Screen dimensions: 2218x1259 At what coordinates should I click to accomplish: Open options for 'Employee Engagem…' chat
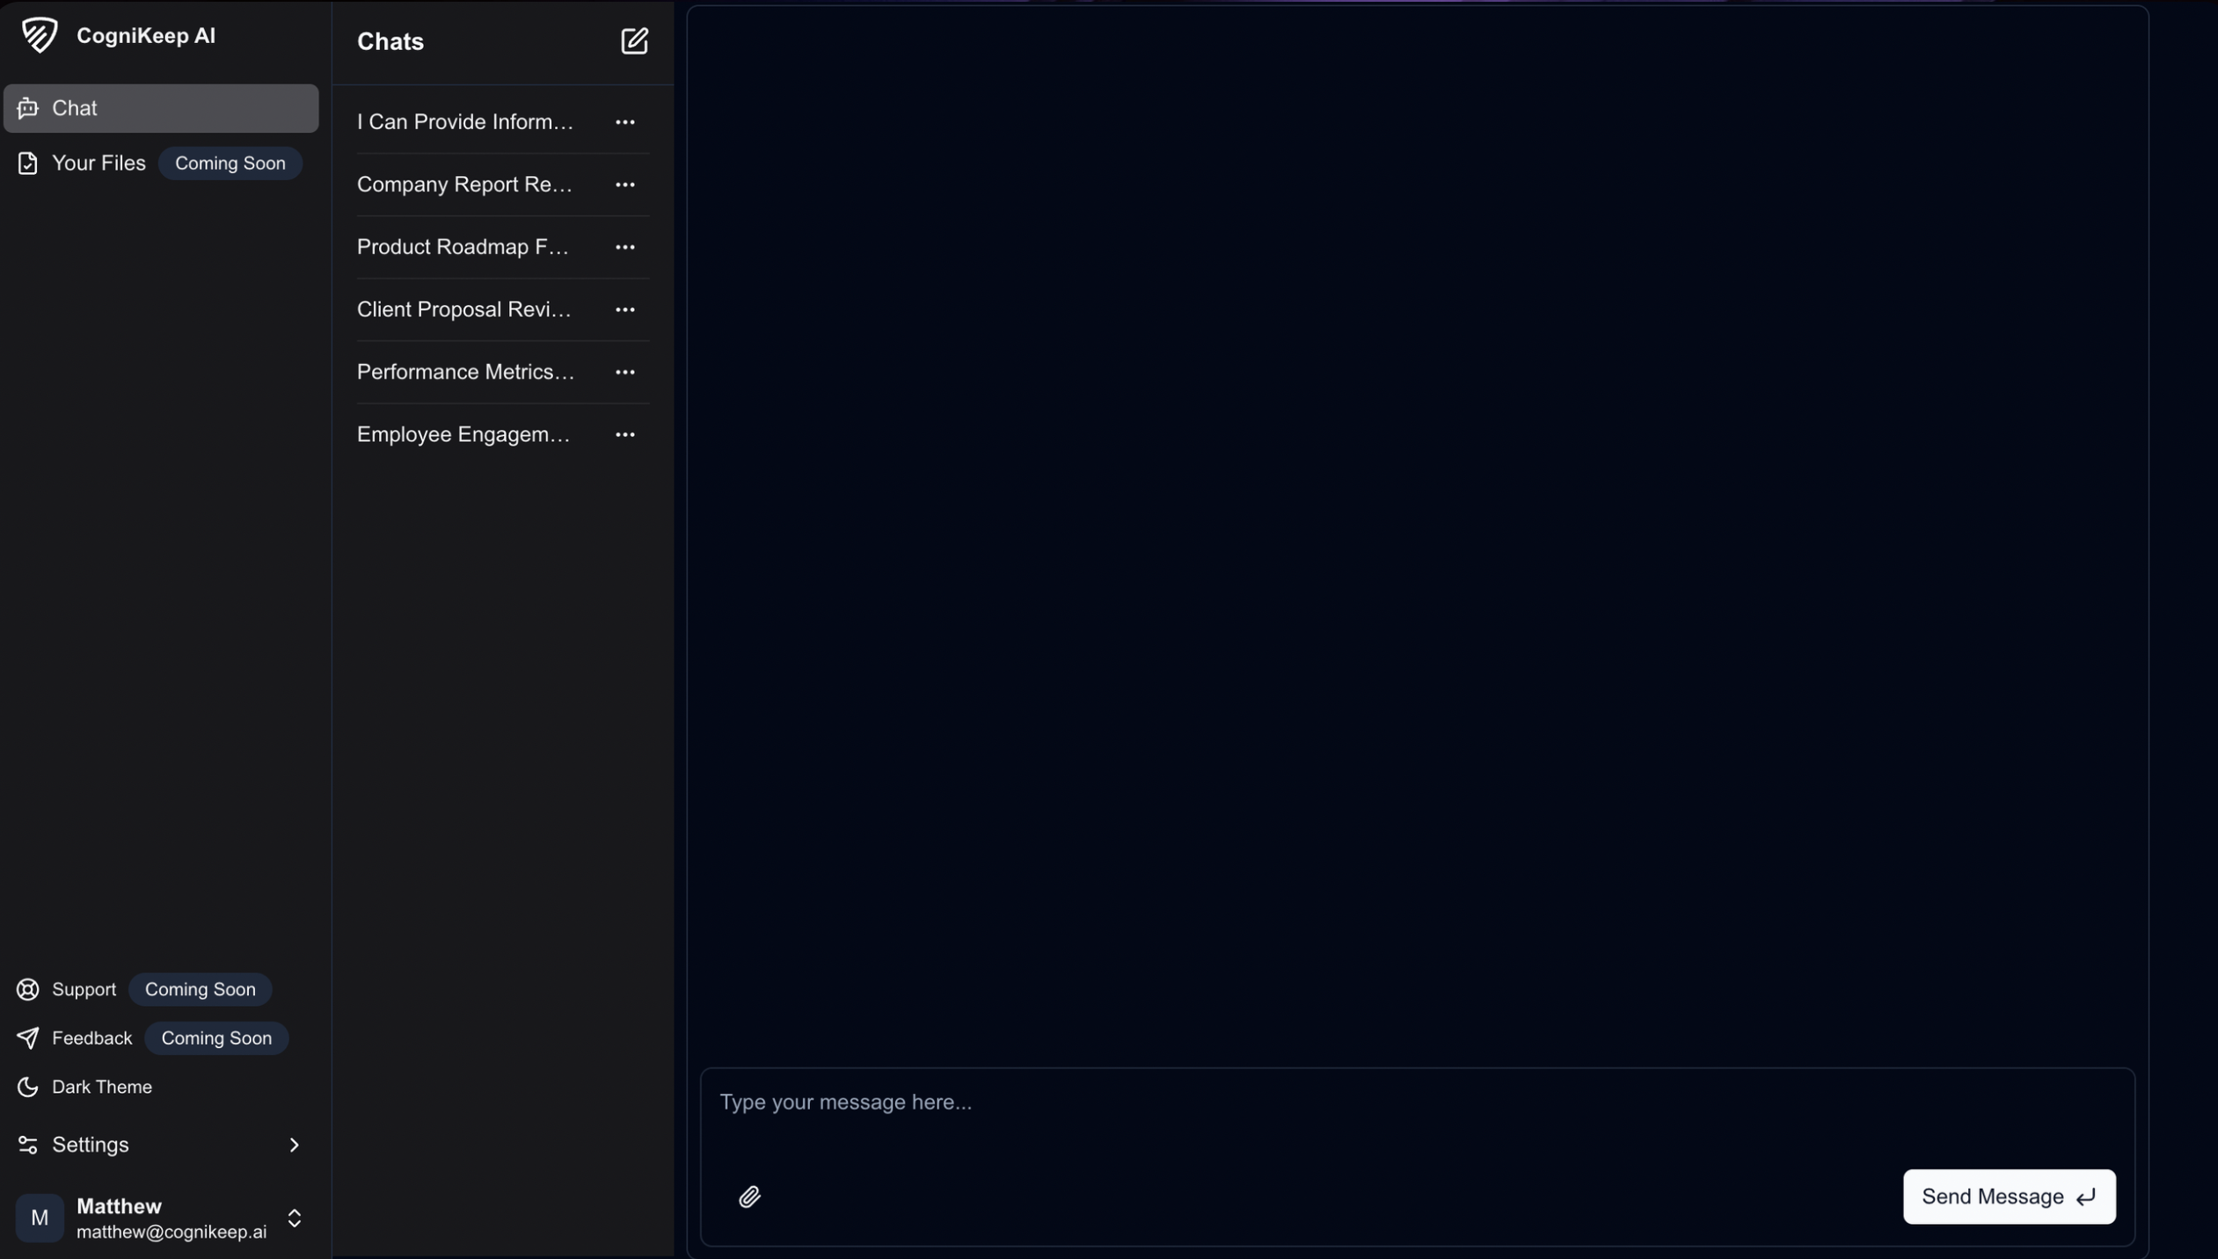[x=625, y=434]
